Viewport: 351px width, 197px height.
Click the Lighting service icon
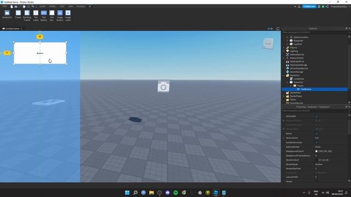pos(287,51)
